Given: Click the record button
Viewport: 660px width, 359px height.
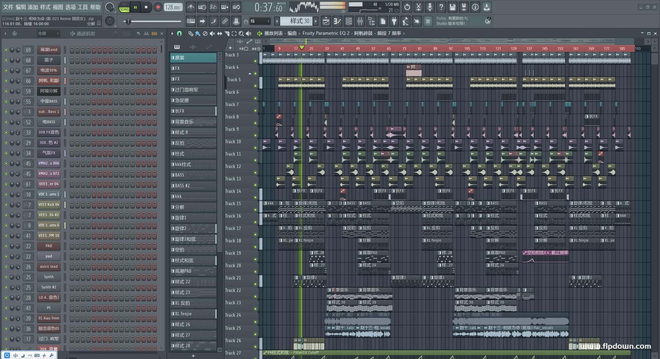Looking at the screenshot, I should [158, 7].
